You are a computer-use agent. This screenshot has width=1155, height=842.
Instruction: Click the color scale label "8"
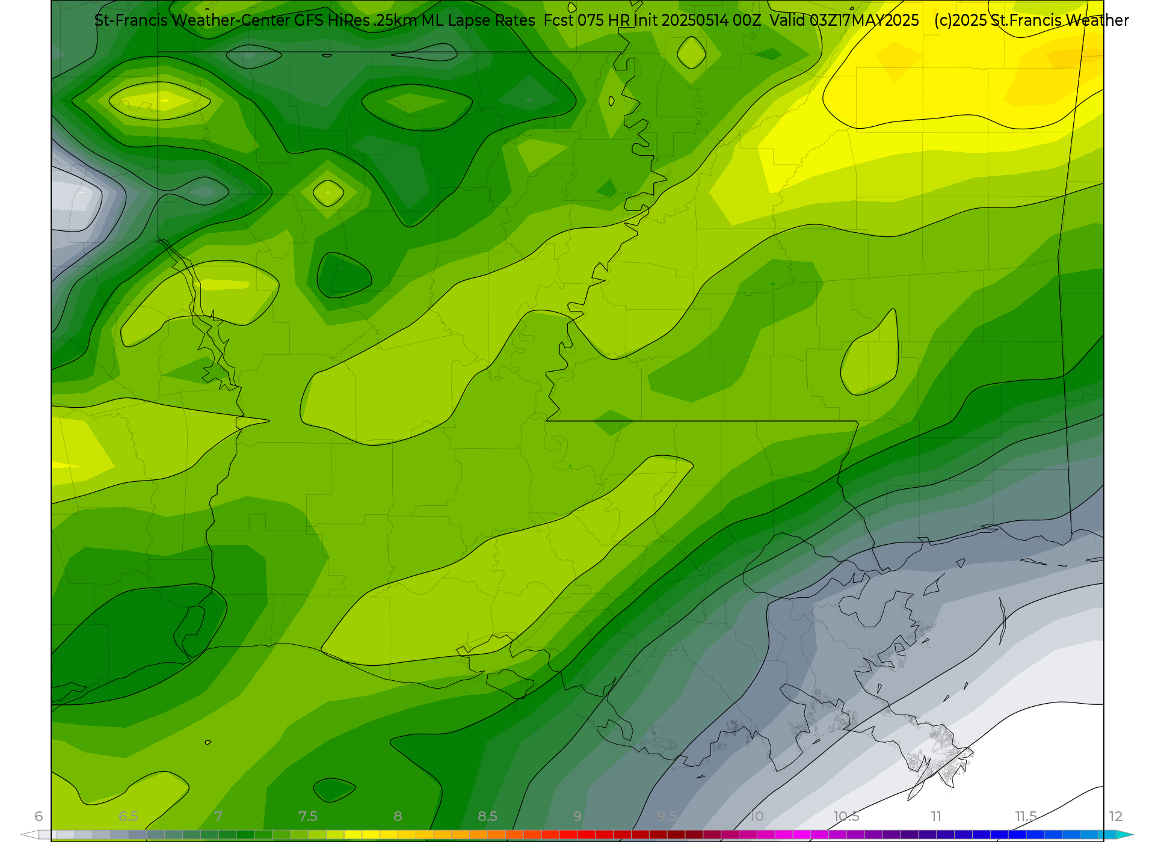398,816
